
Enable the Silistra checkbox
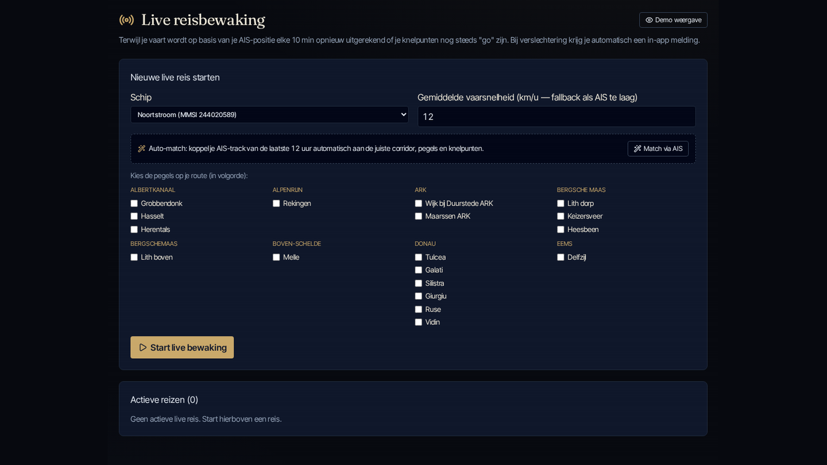click(419, 283)
